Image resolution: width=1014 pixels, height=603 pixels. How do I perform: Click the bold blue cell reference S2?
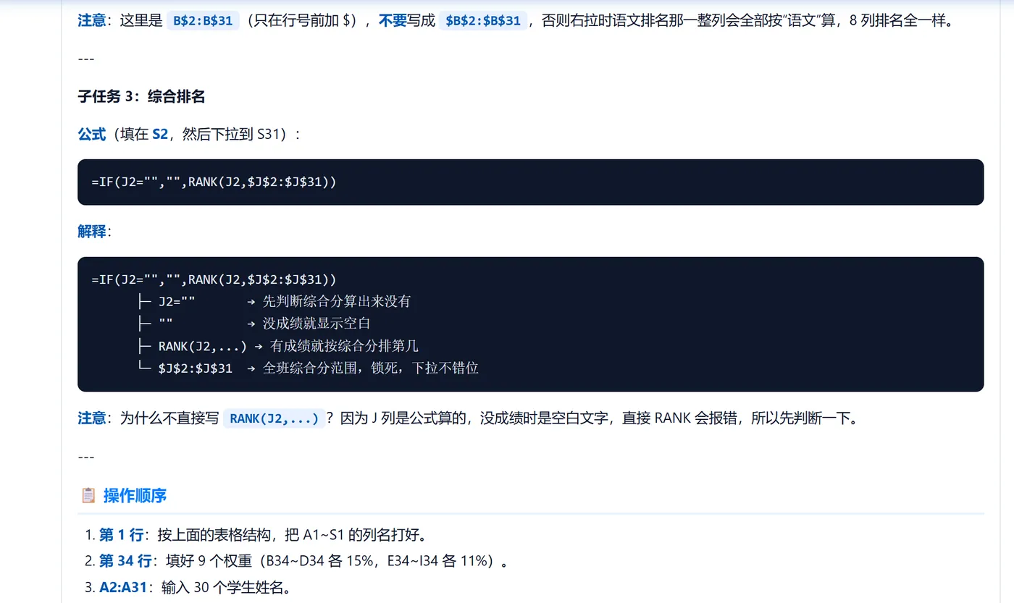click(x=160, y=134)
